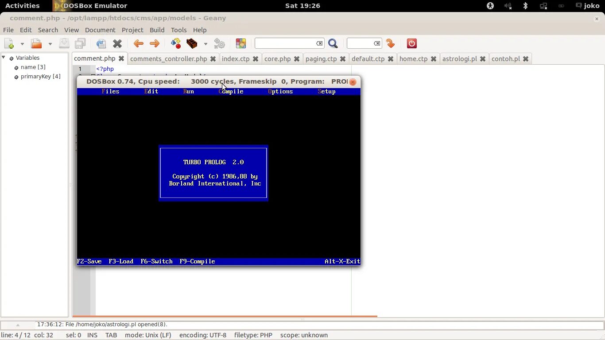Collapse the Variables tree node
Image resolution: width=605 pixels, height=340 pixels.
[4, 58]
